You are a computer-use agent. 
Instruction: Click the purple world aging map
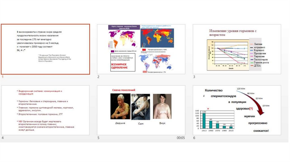(123, 39)
